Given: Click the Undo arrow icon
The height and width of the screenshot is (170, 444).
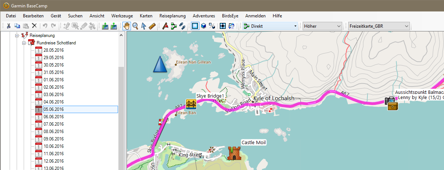Looking at the screenshot, I should (x=45, y=26).
